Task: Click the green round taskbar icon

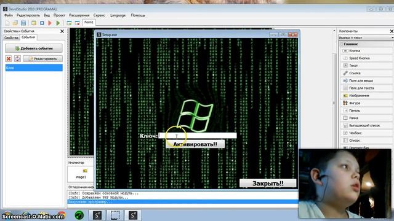Action: [79, 215]
